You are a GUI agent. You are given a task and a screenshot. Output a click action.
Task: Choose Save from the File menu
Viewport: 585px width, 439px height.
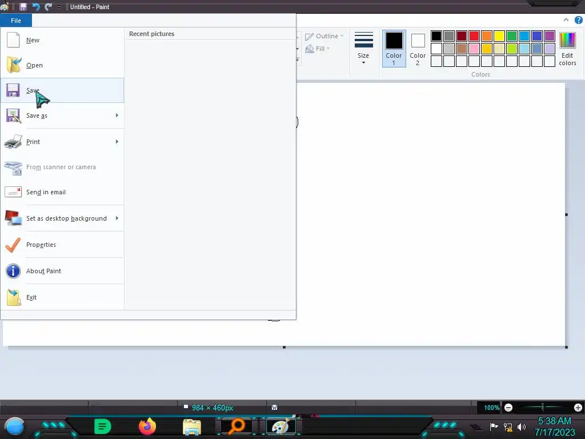pos(62,90)
